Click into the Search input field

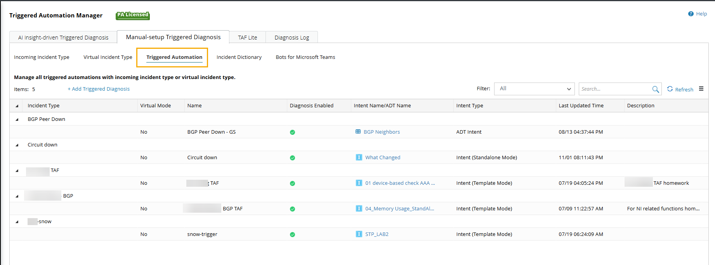pyautogui.click(x=614, y=89)
